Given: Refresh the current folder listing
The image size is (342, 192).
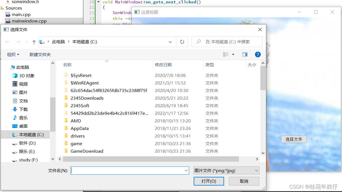Looking at the screenshot, I should pos(182,42).
